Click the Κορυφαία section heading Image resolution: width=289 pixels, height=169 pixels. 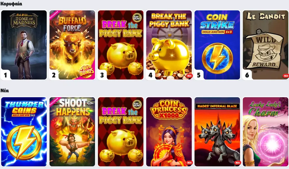(x=11, y=4)
